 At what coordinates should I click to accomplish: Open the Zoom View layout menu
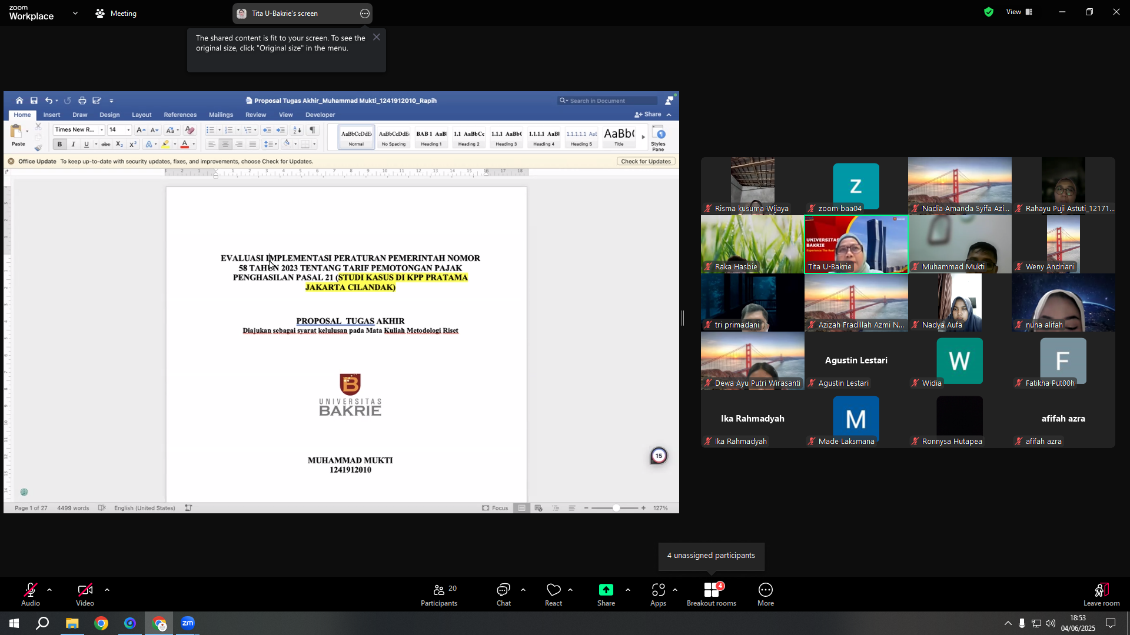[x=1019, y=12]
